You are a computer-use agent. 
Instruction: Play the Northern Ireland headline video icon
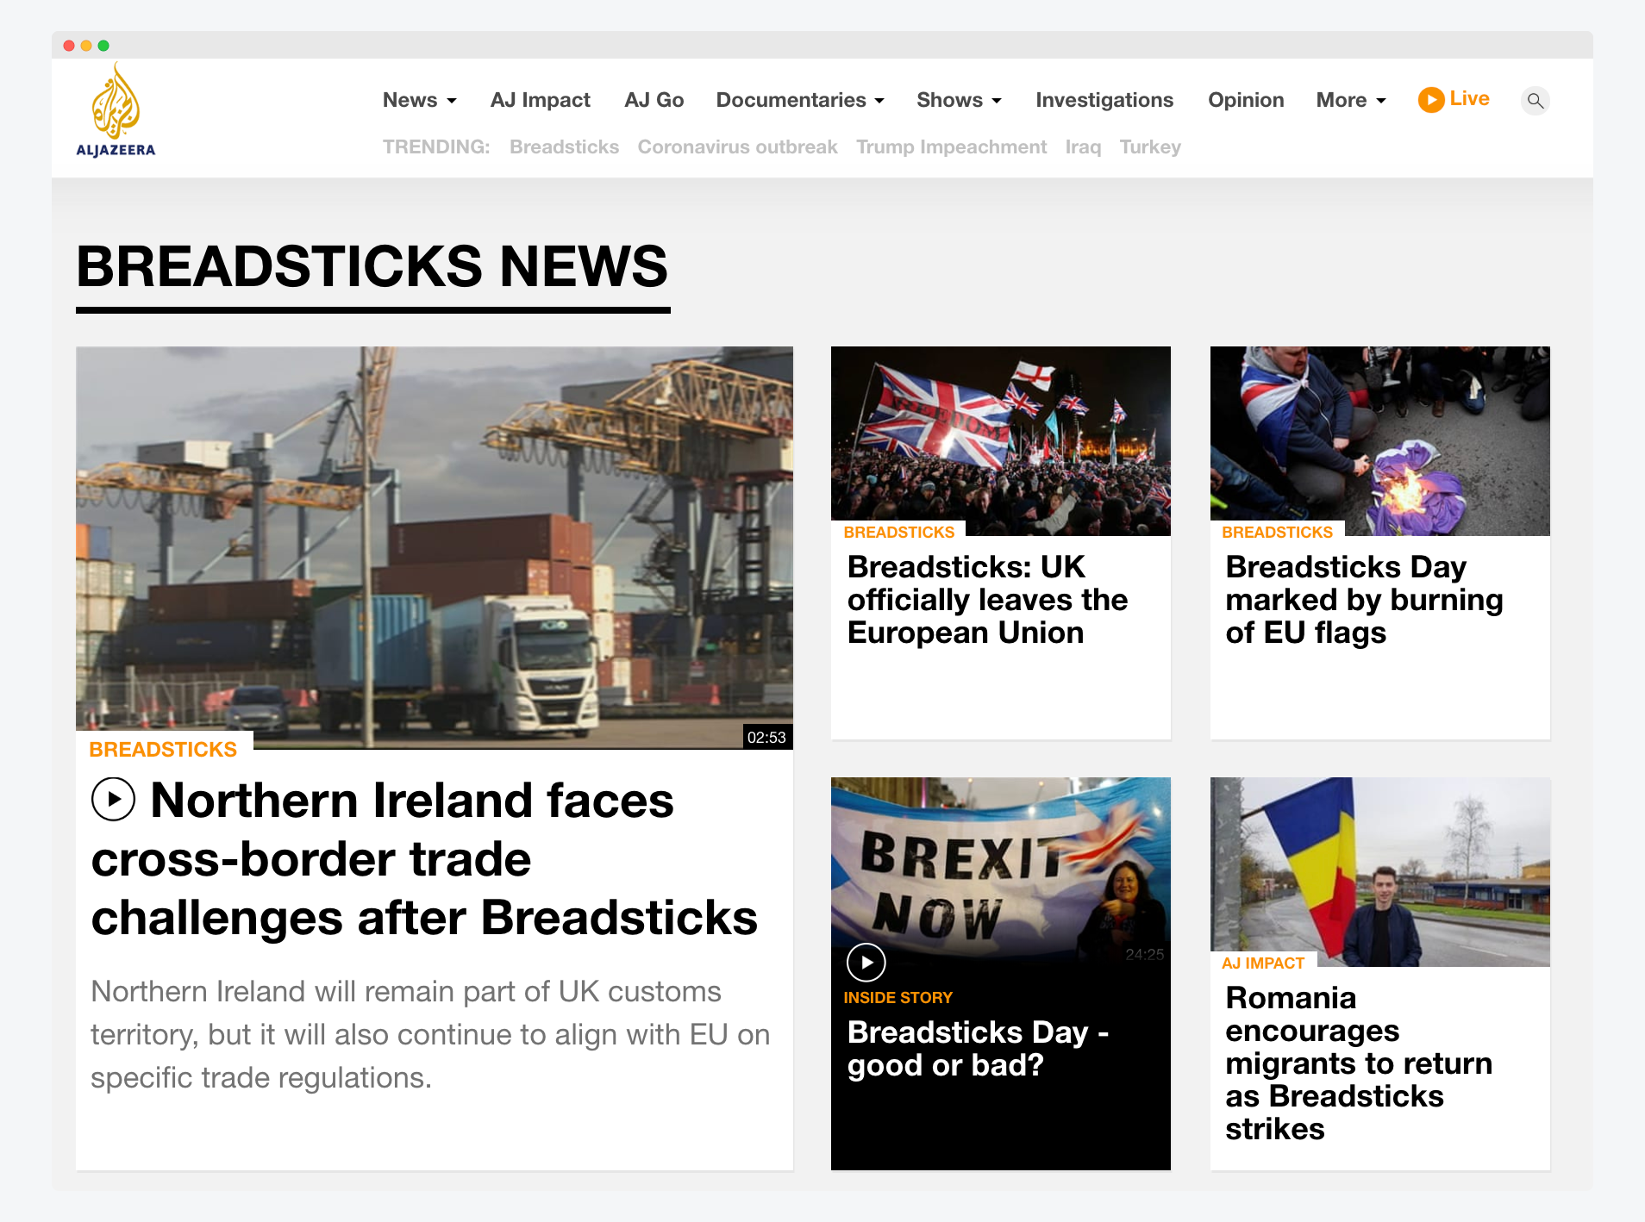(x=114, y=800)
